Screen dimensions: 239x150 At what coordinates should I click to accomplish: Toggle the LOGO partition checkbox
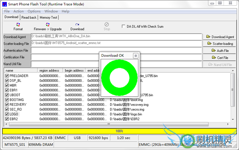point(7,114)
